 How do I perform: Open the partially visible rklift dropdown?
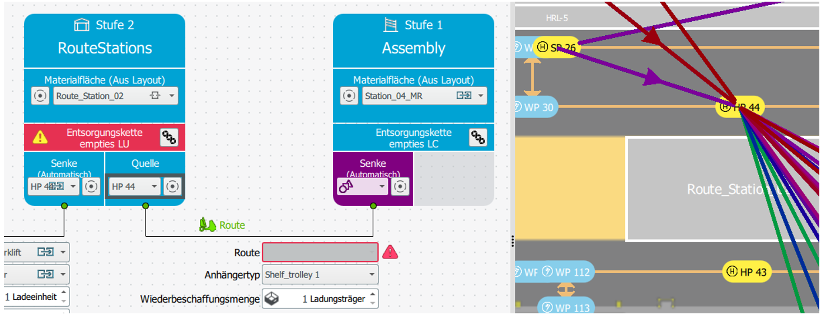pos(36,252)
